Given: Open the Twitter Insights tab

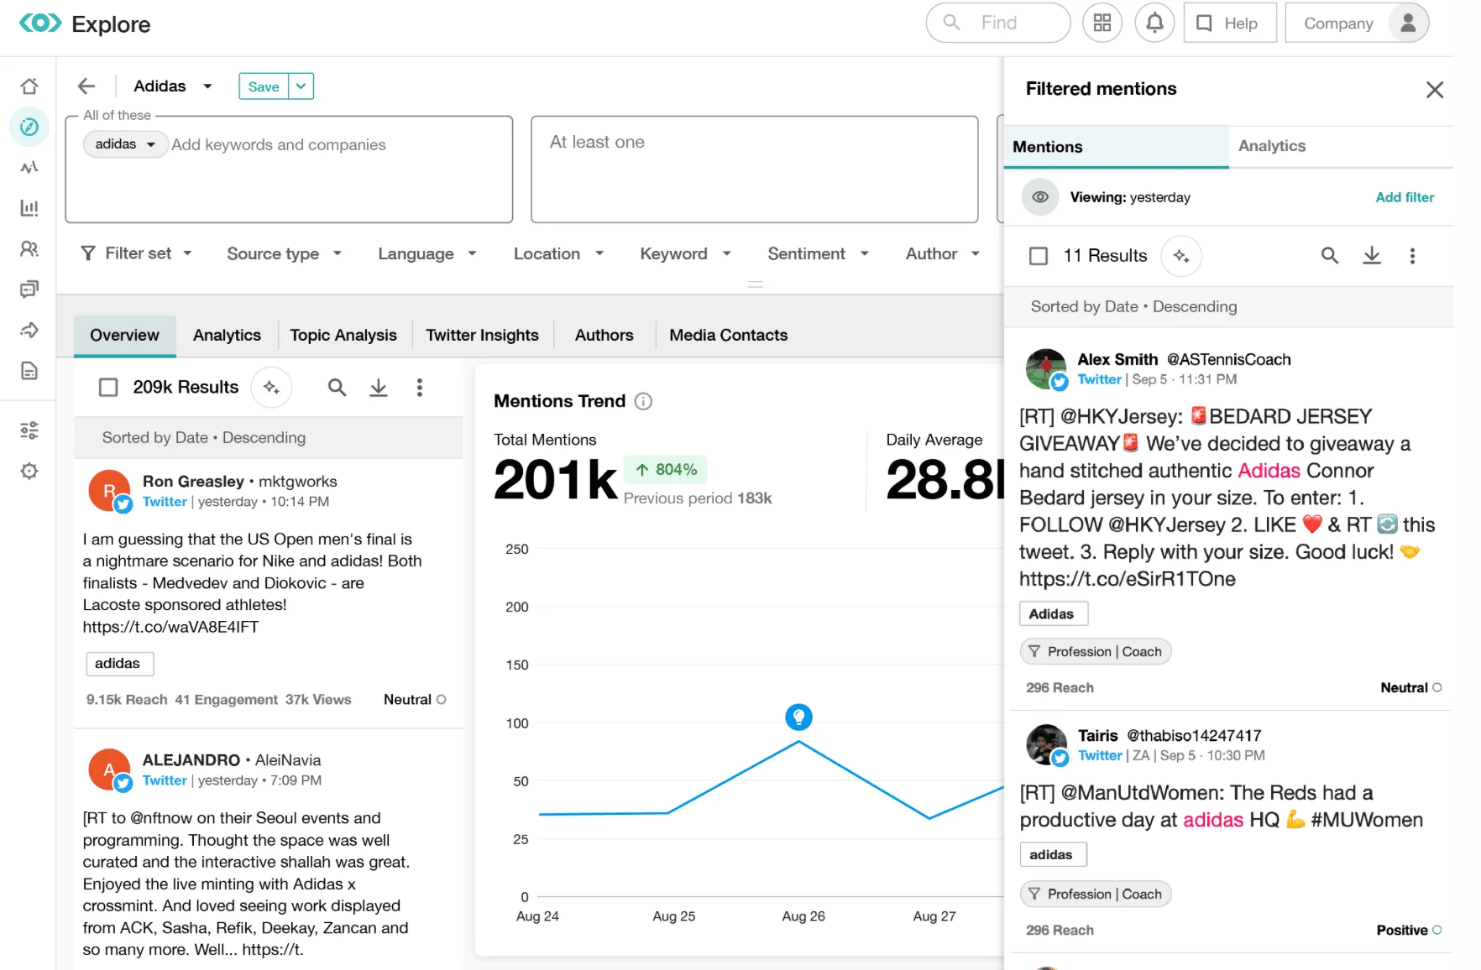Looking at the screenshot, I should coord(482,335).
